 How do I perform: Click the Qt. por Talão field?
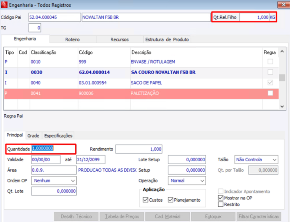pos(263,170)
